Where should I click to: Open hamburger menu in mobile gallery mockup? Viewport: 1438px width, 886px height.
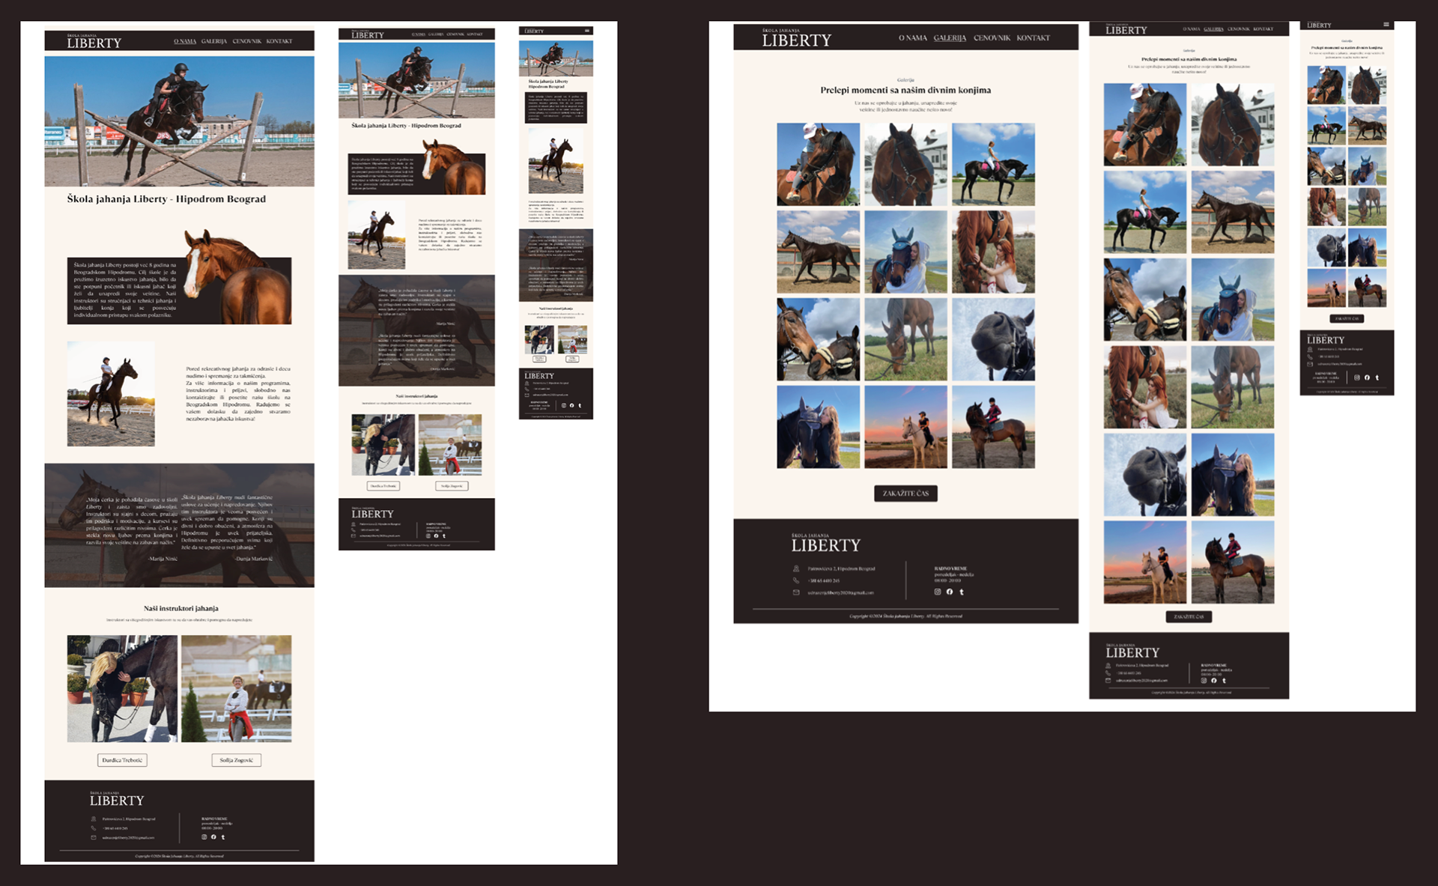click(x=1386, y=25)
